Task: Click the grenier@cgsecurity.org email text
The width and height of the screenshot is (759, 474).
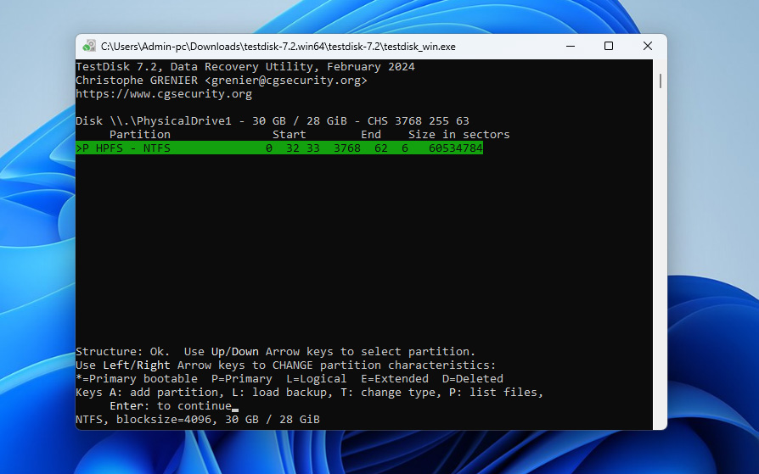Action: [x=285, y=81]
